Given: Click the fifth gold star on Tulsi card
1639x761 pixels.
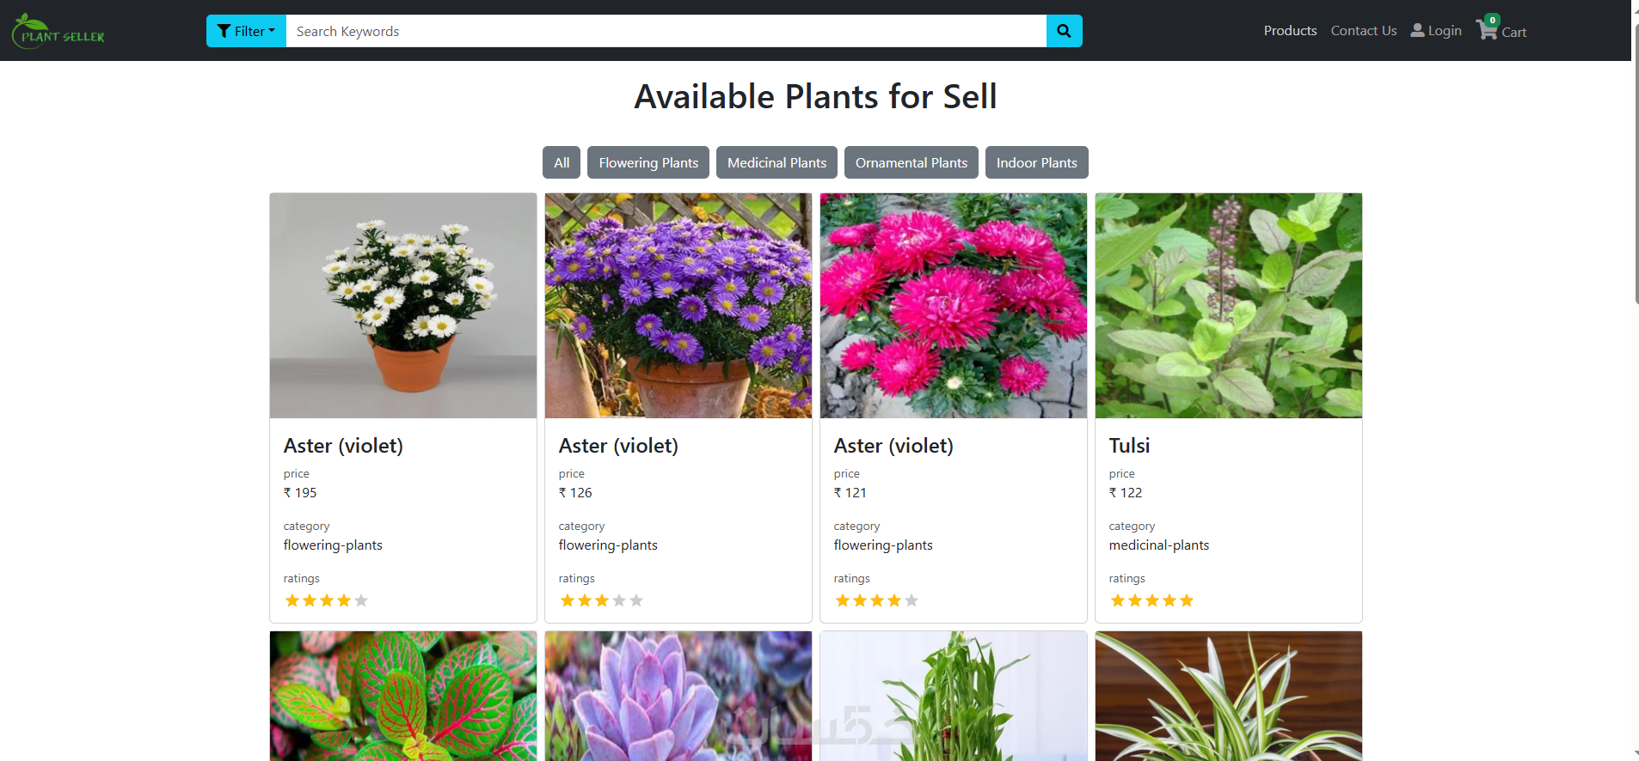Looking at the screenshot, I should pyautogui.click(x=1187, y=600).
